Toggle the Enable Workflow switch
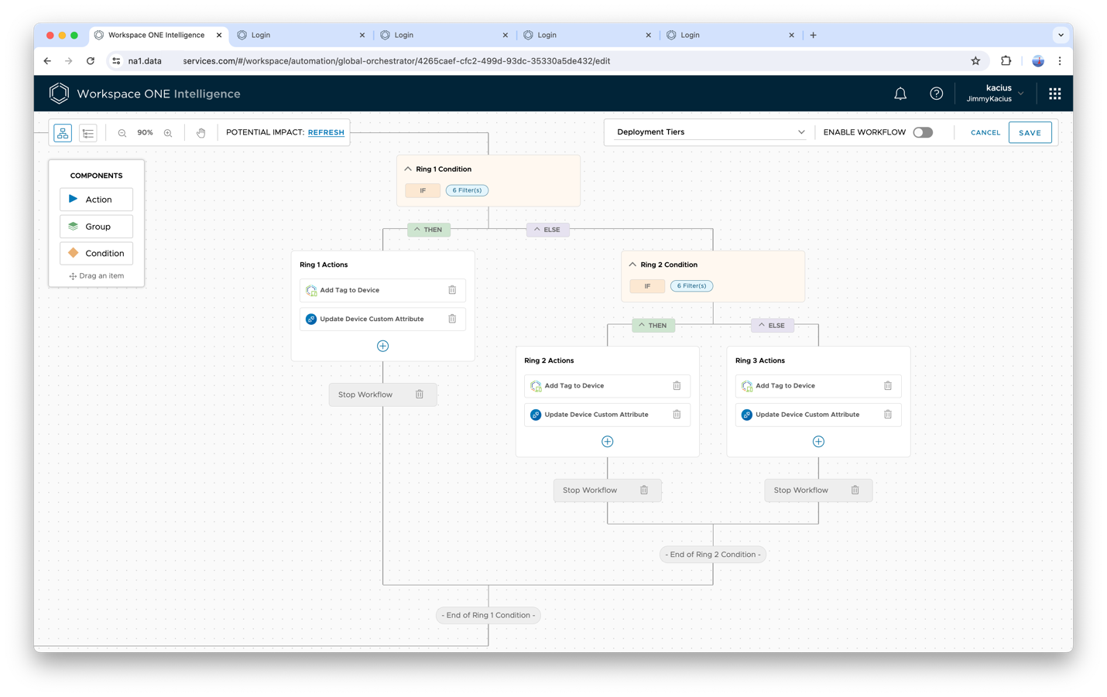1107x697 pixels. tap(923, 132)
